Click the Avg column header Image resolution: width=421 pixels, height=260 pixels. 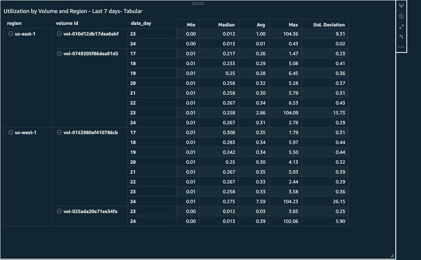pos(261,24)
